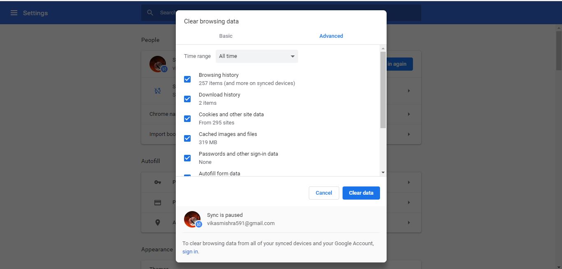Click the key icon under Autofill
The height and width of the screenshot is (269, 562).
point(157,182)
